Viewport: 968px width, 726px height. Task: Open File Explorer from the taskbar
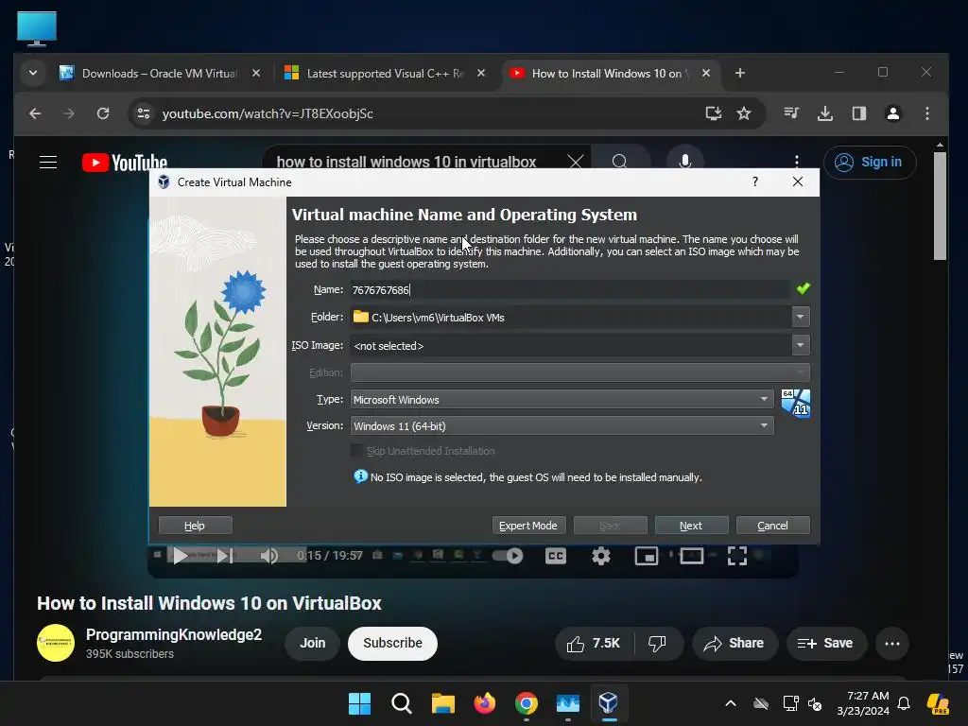pos(442,702)
